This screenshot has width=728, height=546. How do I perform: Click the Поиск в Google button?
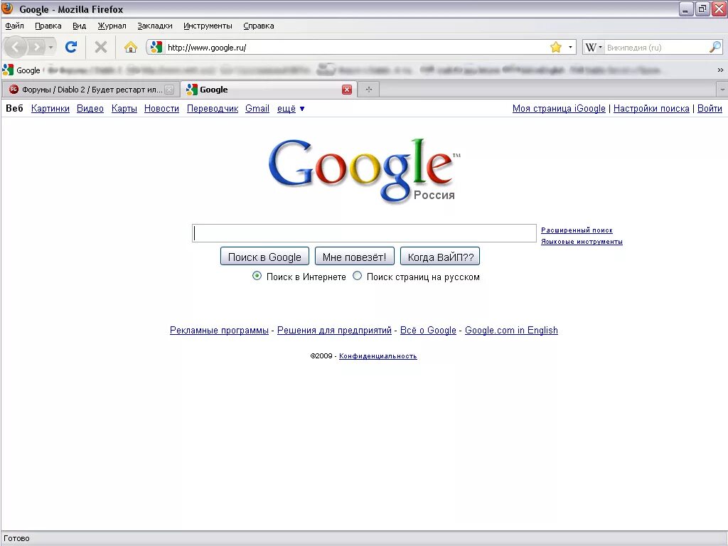click(x=264, y=256)
